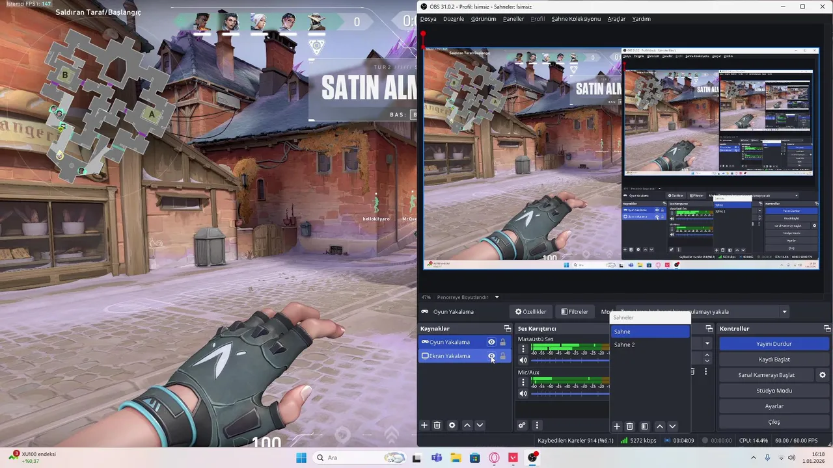Open transition three-dot options

pos(705,371)
